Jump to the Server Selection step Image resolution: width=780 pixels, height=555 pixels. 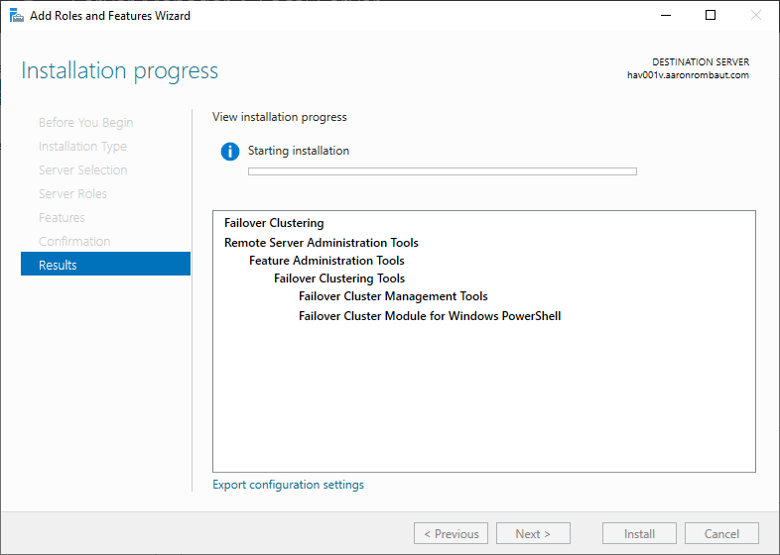click(82, 169)
